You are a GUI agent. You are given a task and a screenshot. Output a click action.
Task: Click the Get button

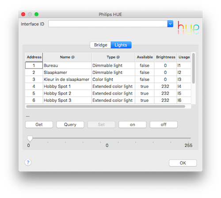click(39, 125)
